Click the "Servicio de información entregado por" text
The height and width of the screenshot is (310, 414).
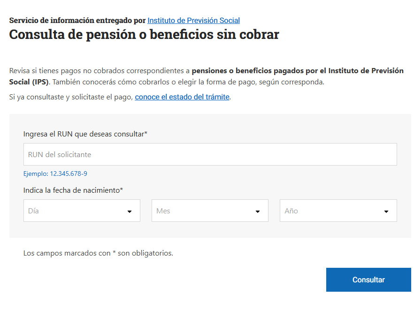click(x=77, y=21)
